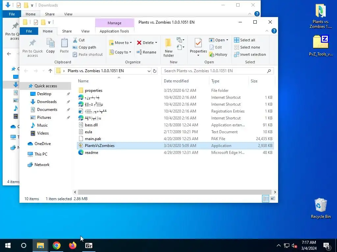The image size is (337, 252).
Task: Select Home tab in Downloads window
Action: coord(31,14)
